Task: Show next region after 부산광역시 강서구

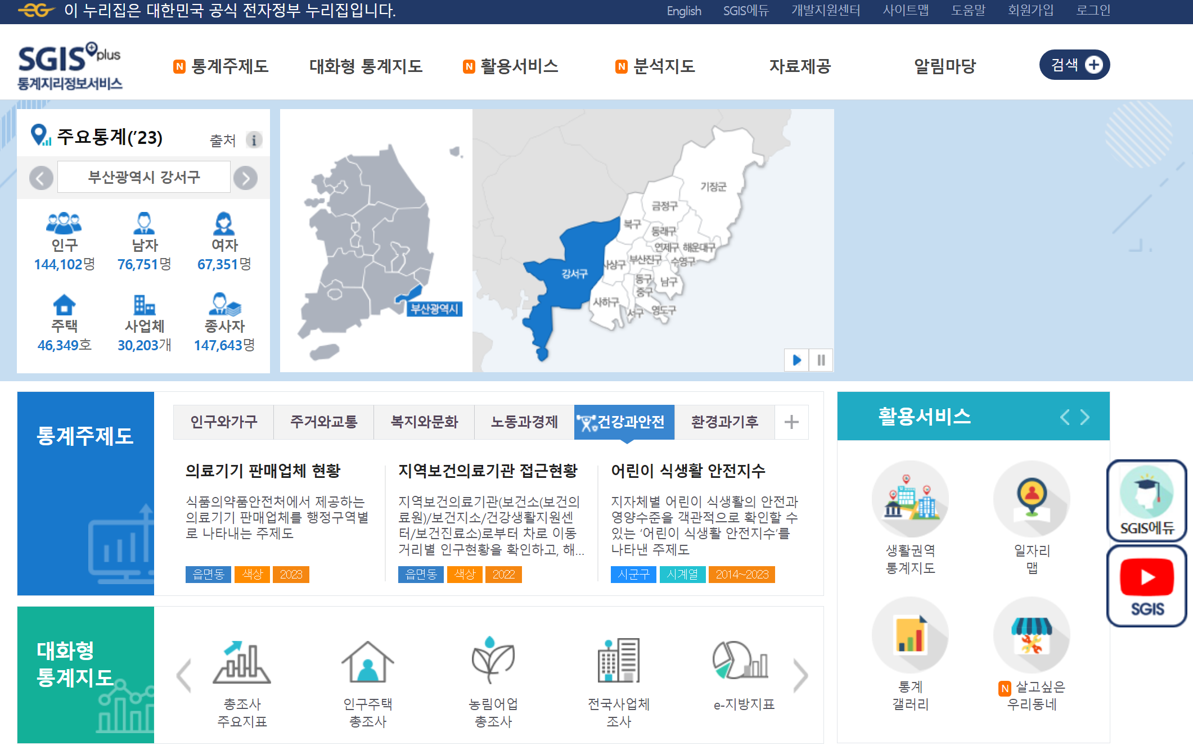Action: pos(246,178)
